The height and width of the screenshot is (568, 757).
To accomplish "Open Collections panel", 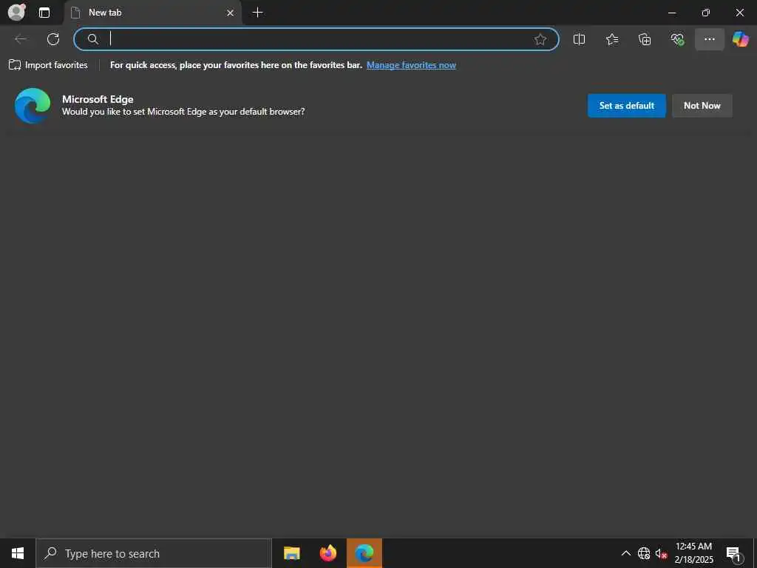I will (645, 39).
